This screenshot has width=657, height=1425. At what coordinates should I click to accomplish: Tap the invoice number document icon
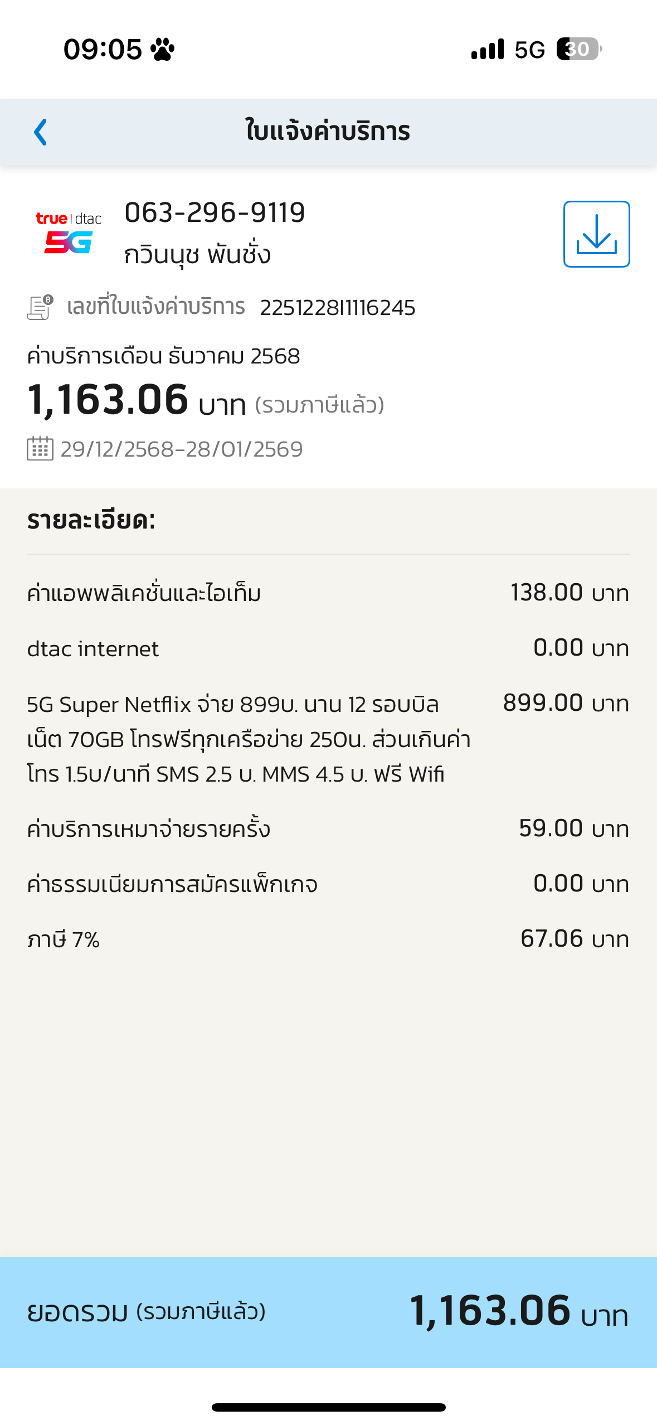click(40, 307)
